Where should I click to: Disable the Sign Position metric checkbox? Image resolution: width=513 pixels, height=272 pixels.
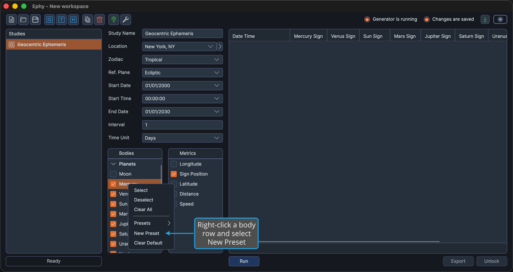pos(174,174)
